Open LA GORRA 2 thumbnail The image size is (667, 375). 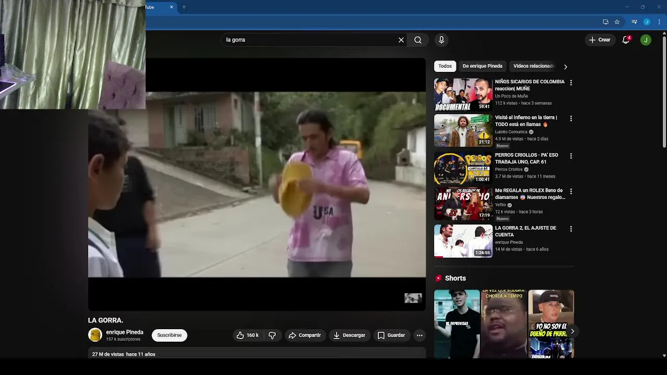pos(463,241)
